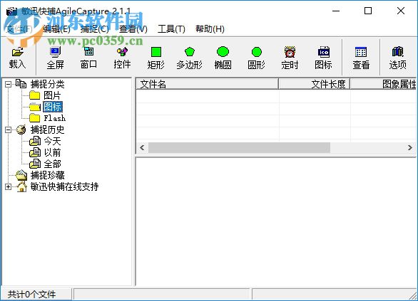
Task: Click the 捕捉珍藏 collection icon
Action: 21,175
